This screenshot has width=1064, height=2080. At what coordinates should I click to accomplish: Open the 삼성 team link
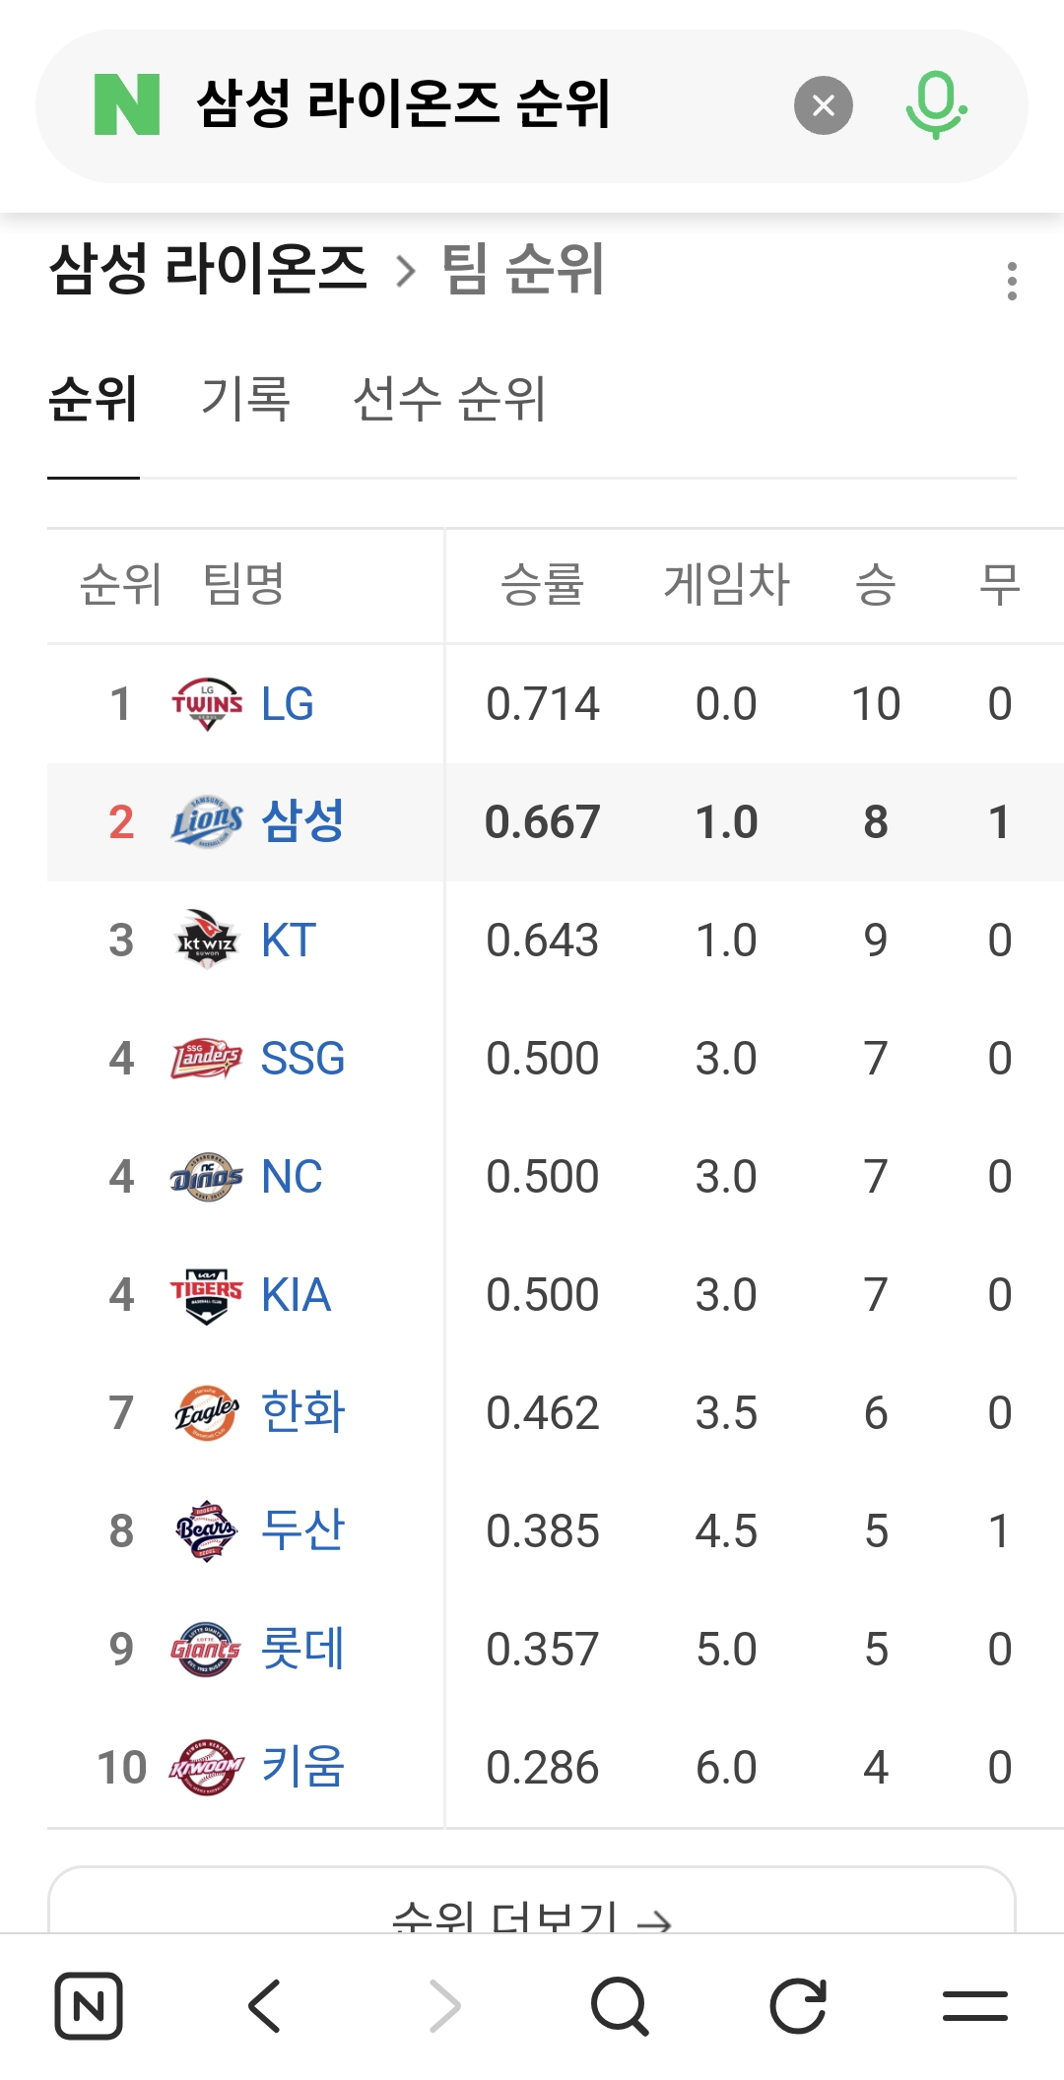302,821
